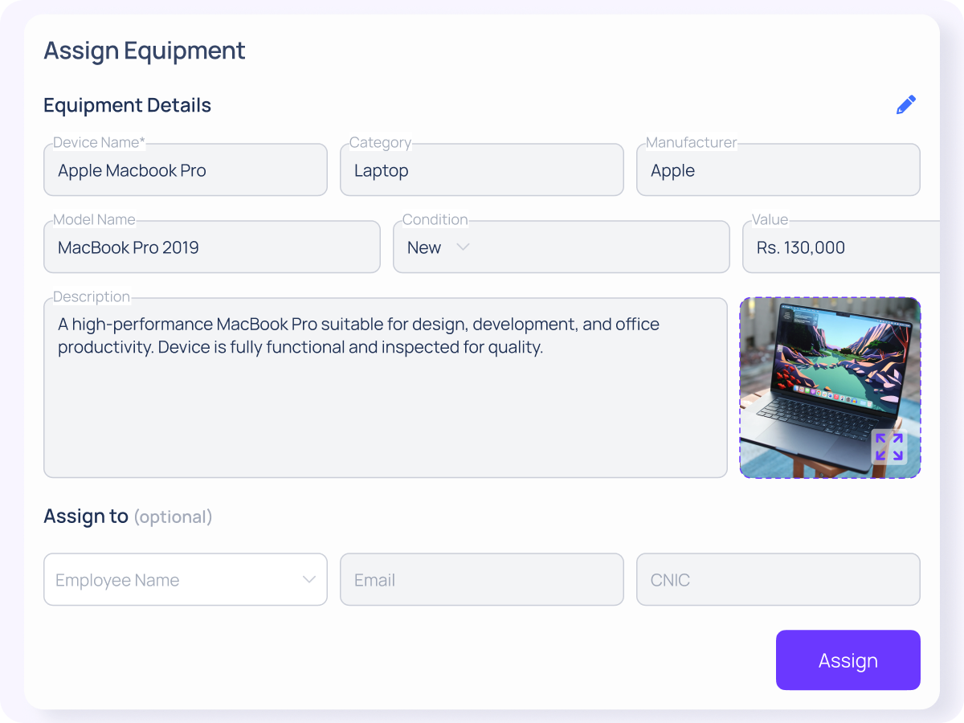Image resolution: width=964 pixels, height=723 pixels.
Task: Click the chevron arrow in Condition field
Action: pos(463,247)
